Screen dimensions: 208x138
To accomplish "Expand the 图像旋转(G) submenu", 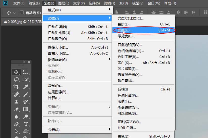I will [x=77, y=60].
